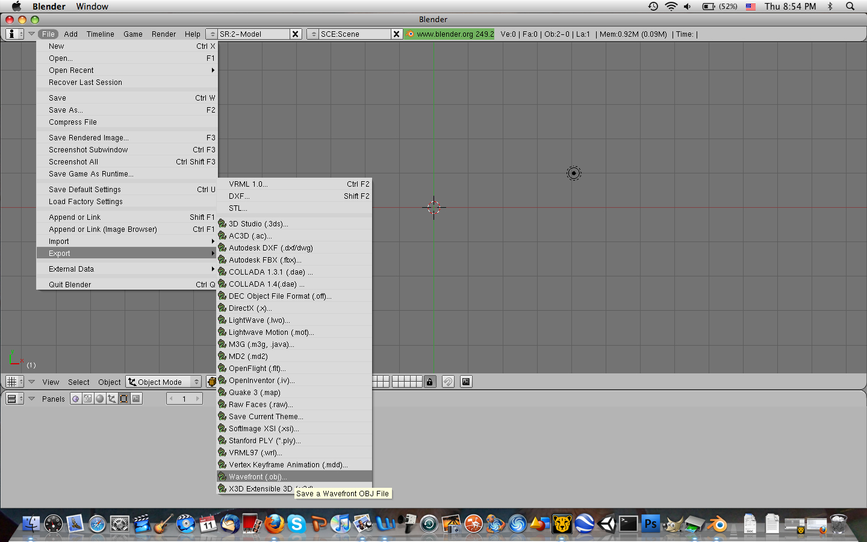Select the Shading context sphere icon
The width and height of the screenshot is (867, 542).
point(100,399)
